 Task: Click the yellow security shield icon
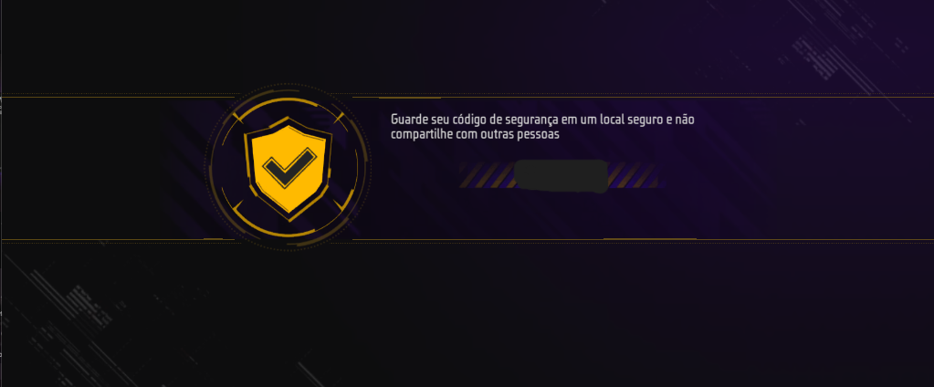point(289,169)
